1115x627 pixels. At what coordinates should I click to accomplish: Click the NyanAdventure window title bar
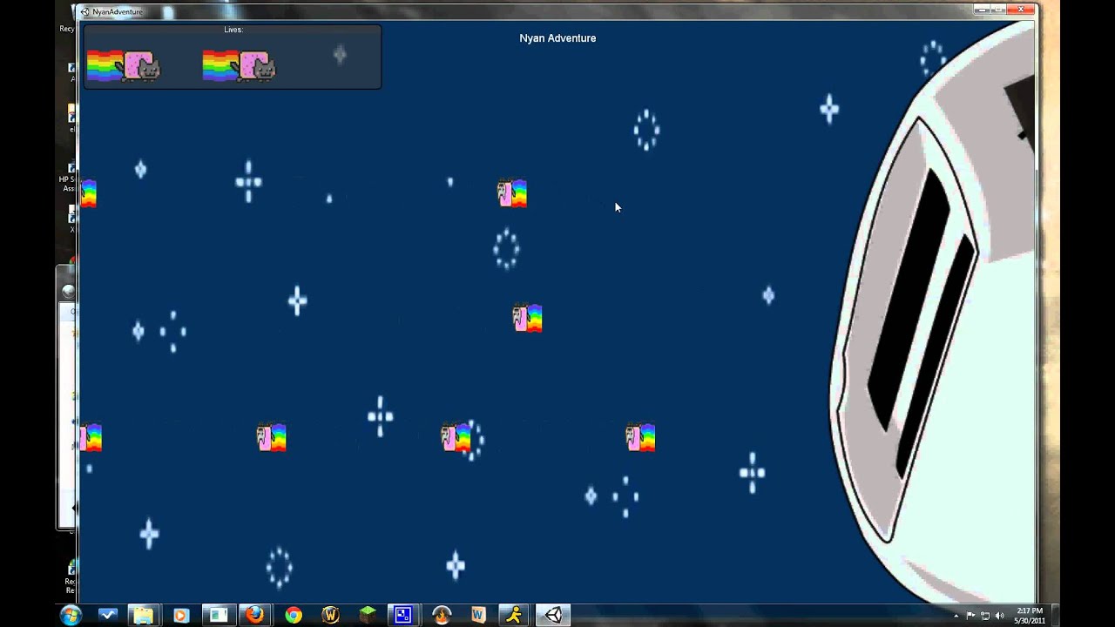pos(557,11)
